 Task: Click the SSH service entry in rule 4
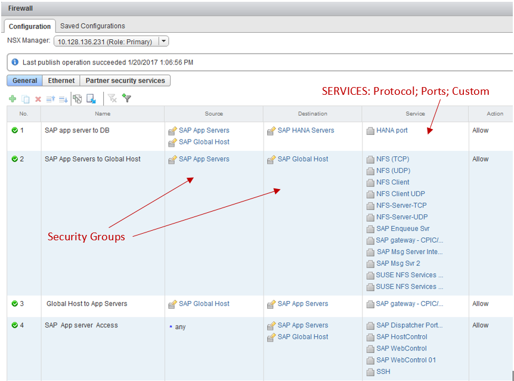383,371
